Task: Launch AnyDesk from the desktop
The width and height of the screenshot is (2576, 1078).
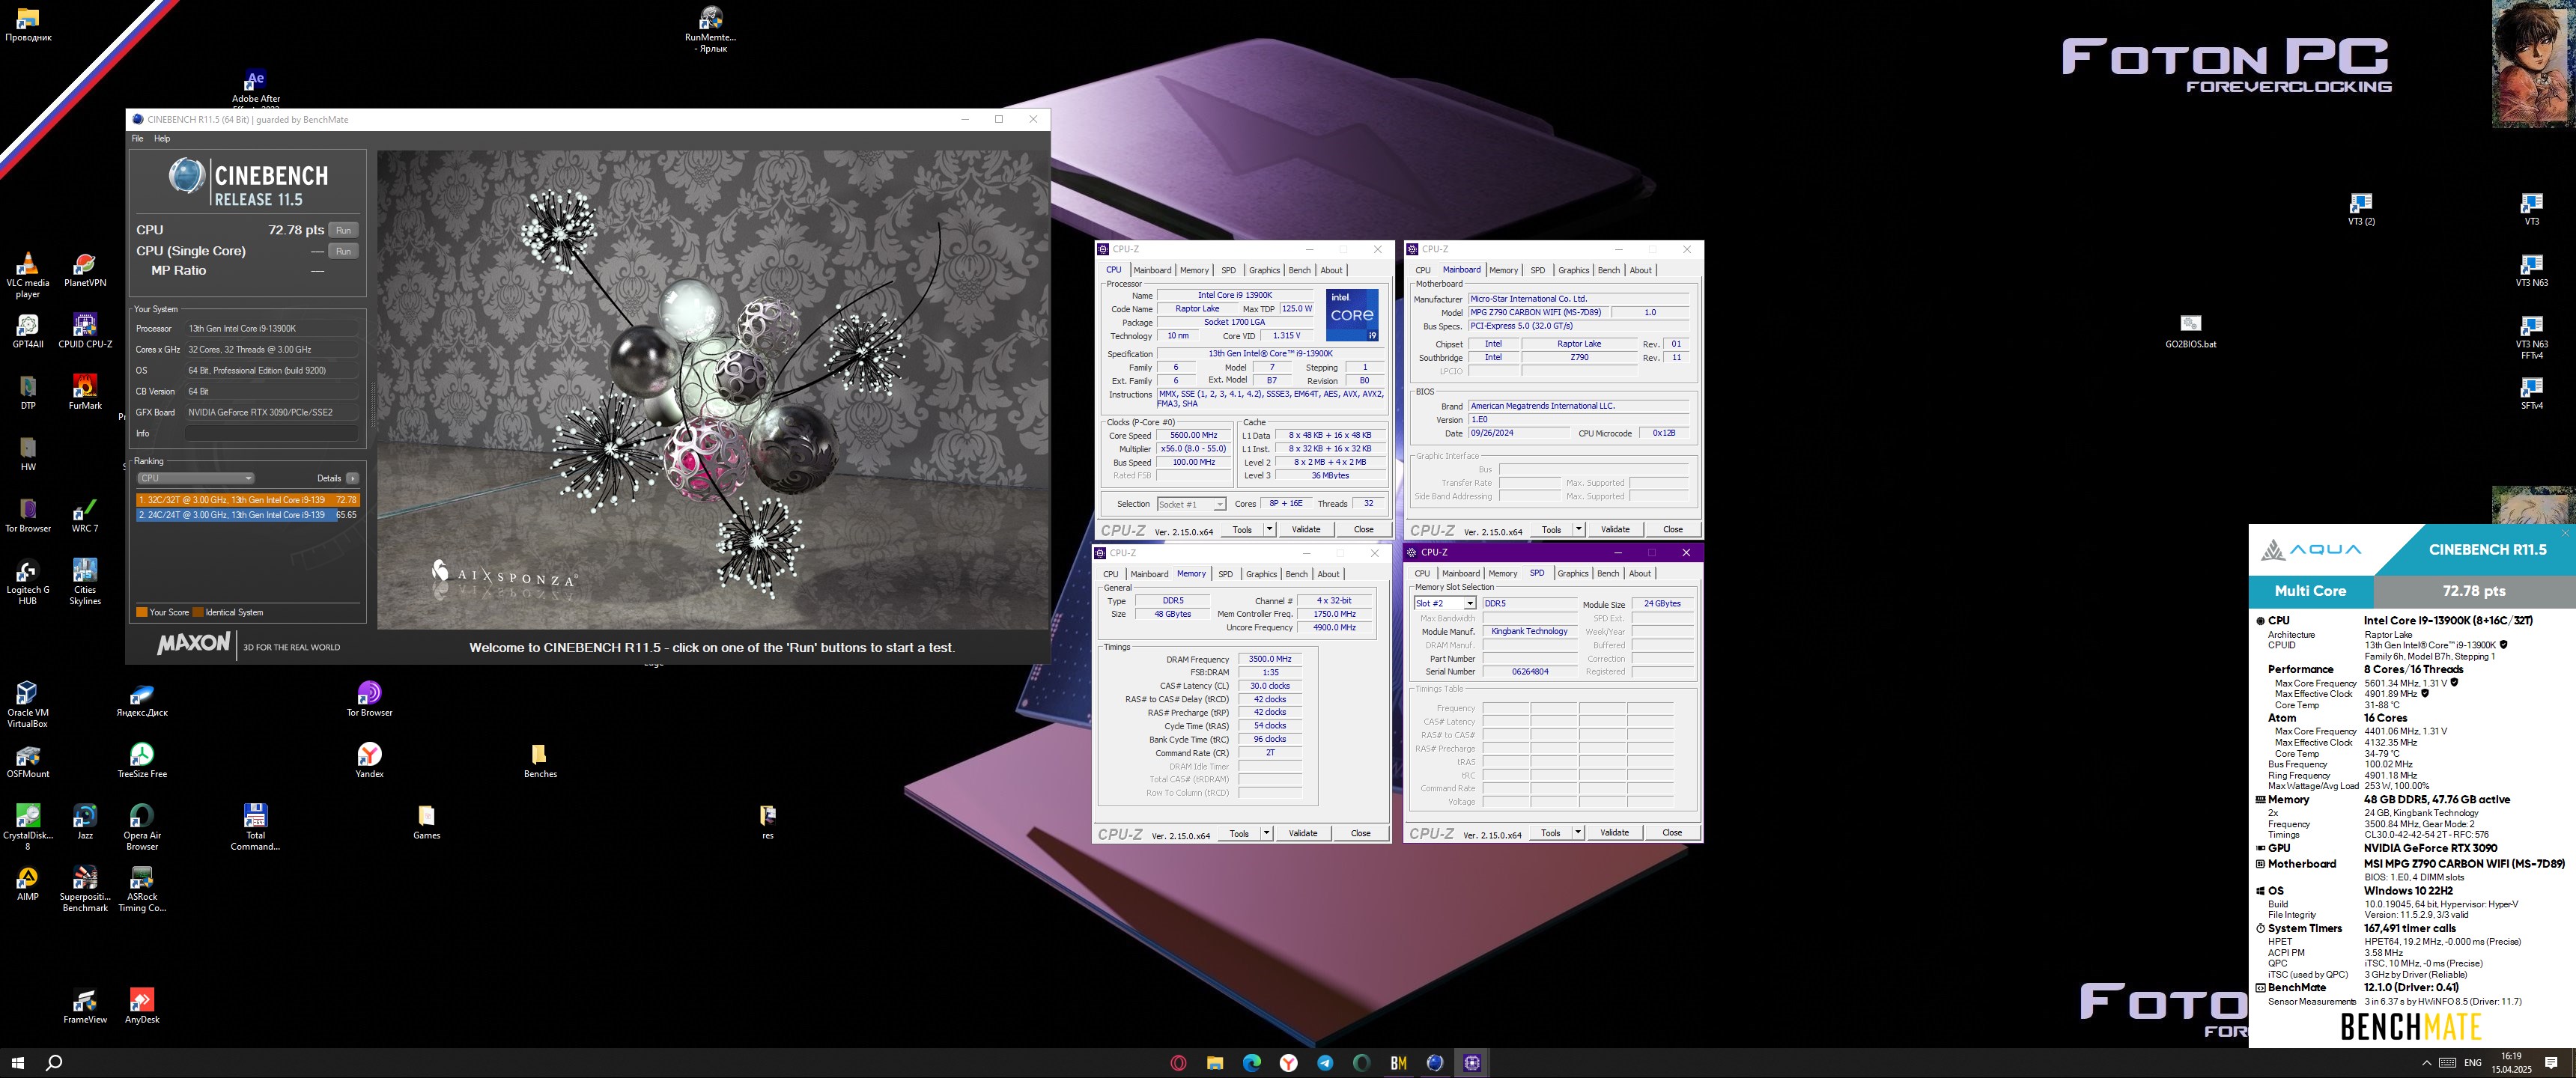Action: click(x=142, y=1006)
